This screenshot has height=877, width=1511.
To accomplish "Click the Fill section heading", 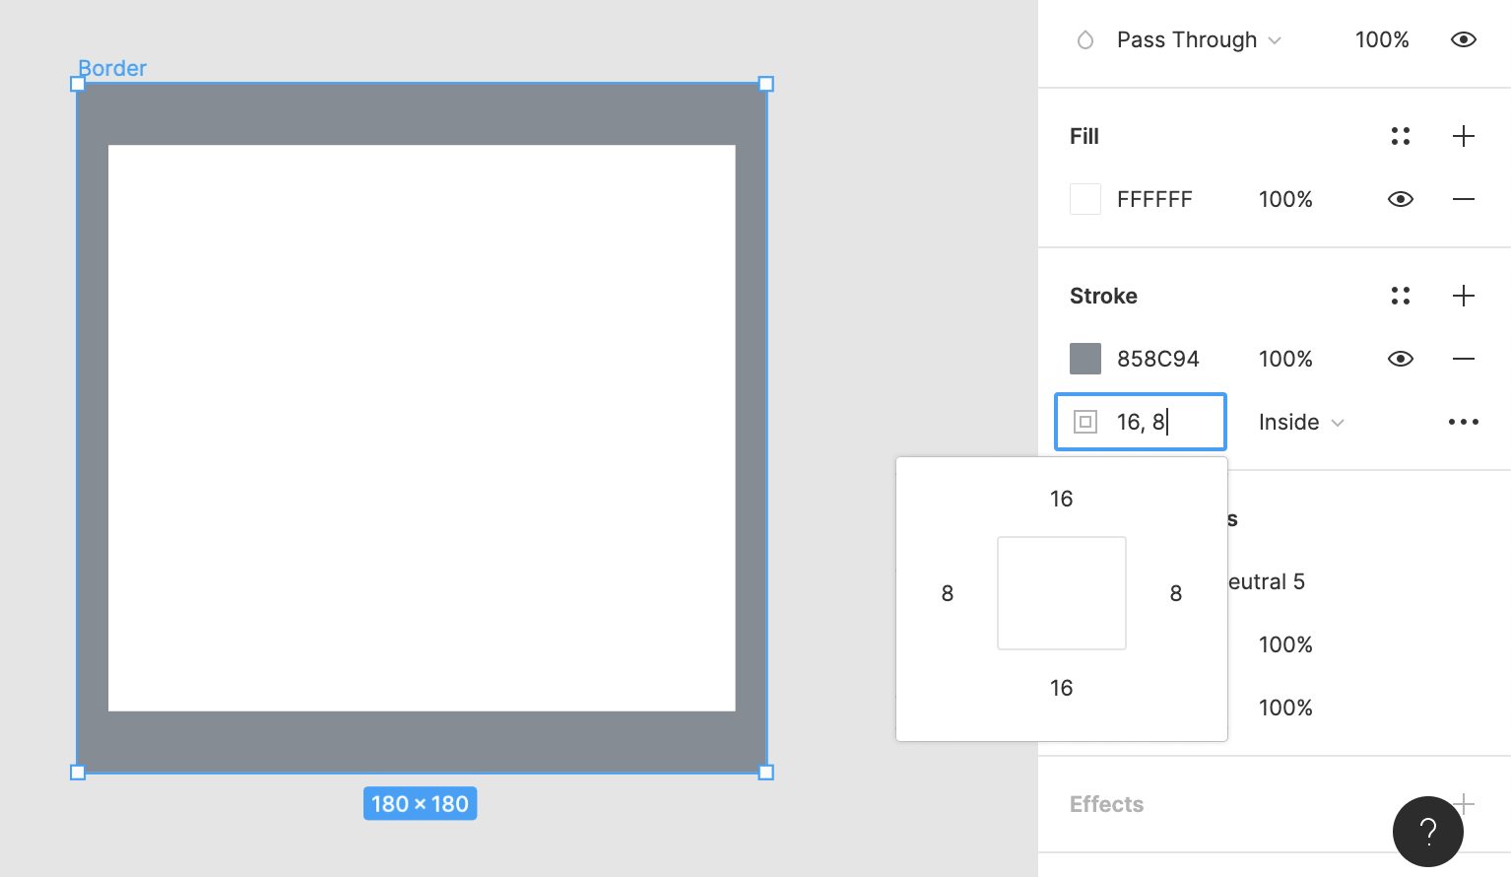I will (x=1084, y=136).
